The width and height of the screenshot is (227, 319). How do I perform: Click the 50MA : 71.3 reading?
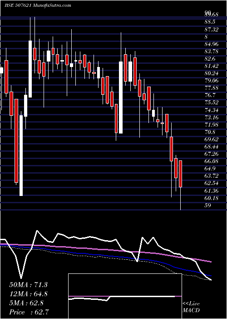coord(28,285)
